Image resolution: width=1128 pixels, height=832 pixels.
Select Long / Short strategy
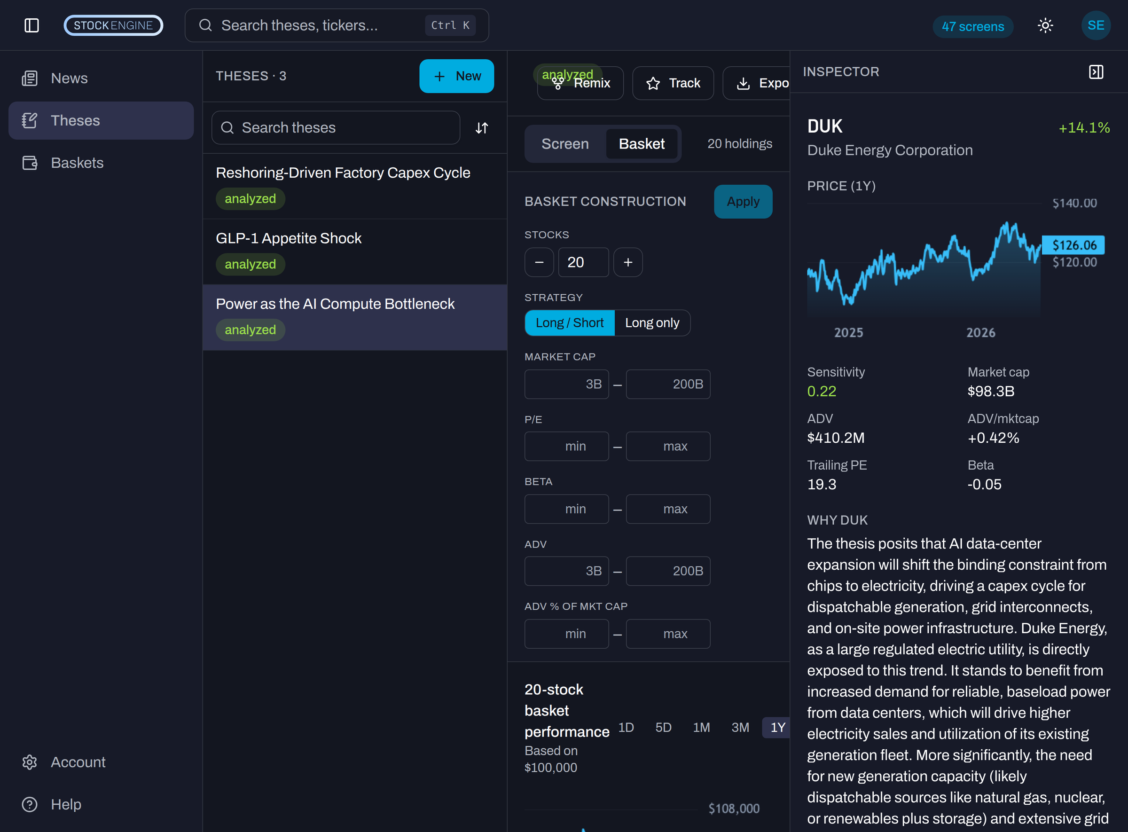[x=570, y=323]
